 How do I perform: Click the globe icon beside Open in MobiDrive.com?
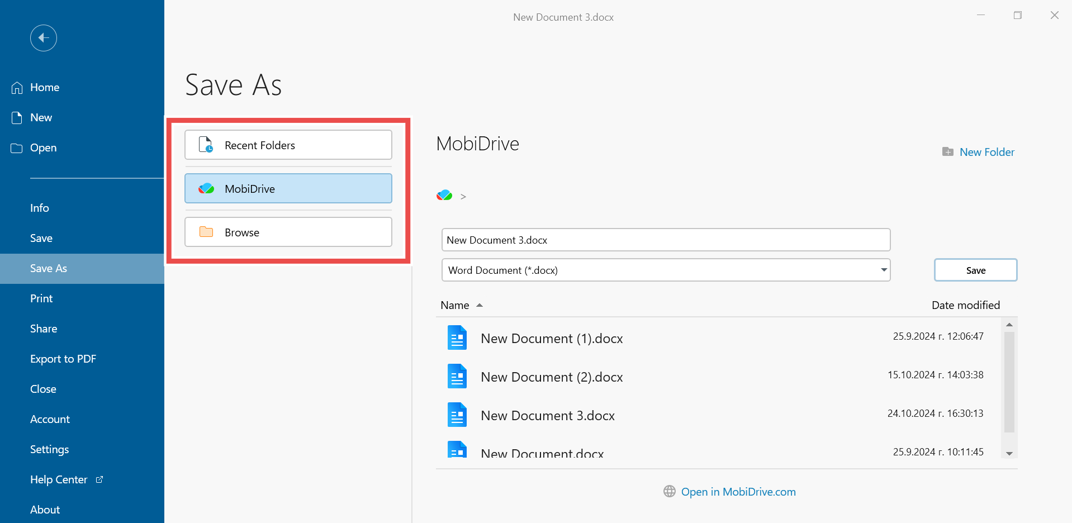click(x=670, y=491)
